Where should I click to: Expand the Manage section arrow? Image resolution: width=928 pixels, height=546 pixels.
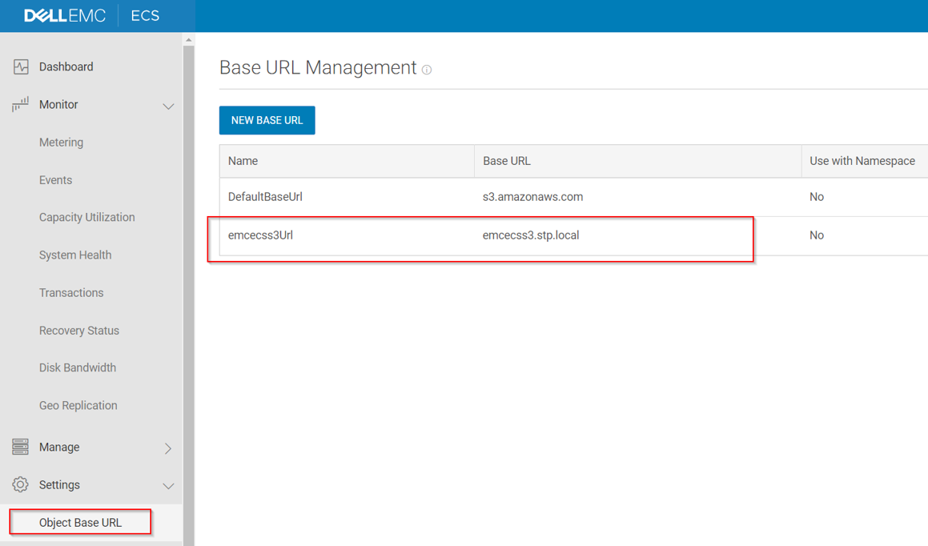(x=168, y=448)
